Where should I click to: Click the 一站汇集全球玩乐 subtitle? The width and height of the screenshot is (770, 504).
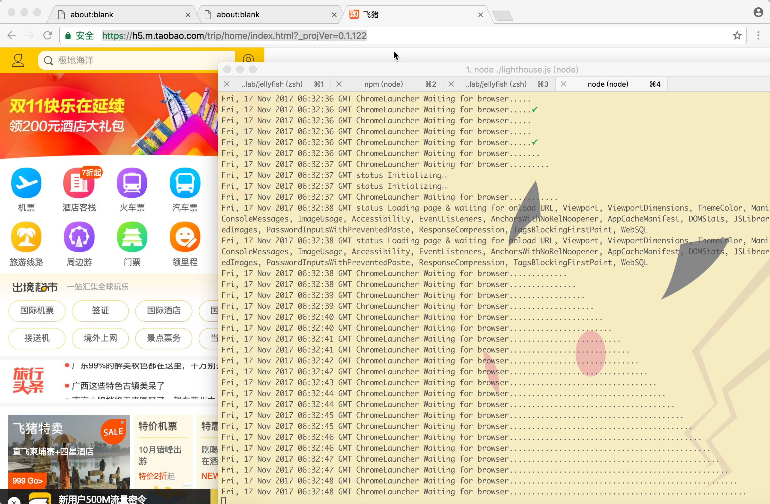98,287
